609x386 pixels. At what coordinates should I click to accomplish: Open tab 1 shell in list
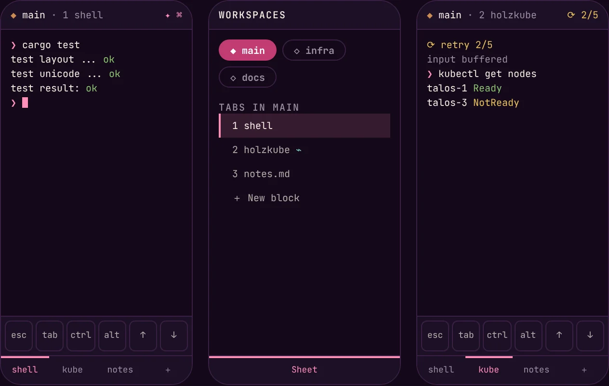click(304, 126)
